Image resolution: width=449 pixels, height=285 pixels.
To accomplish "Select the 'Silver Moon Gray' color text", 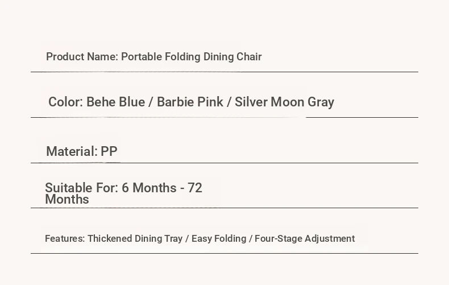I will 284,102.
